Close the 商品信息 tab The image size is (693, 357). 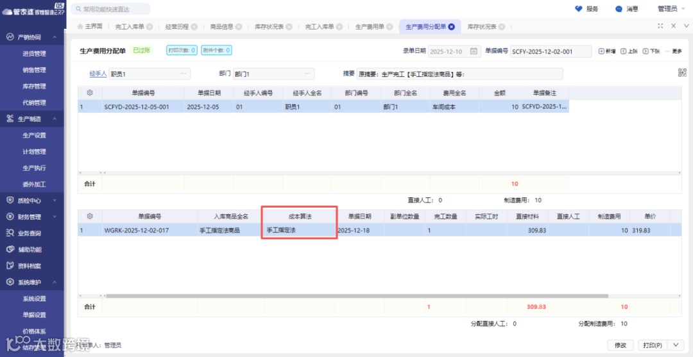pos(239,26)
